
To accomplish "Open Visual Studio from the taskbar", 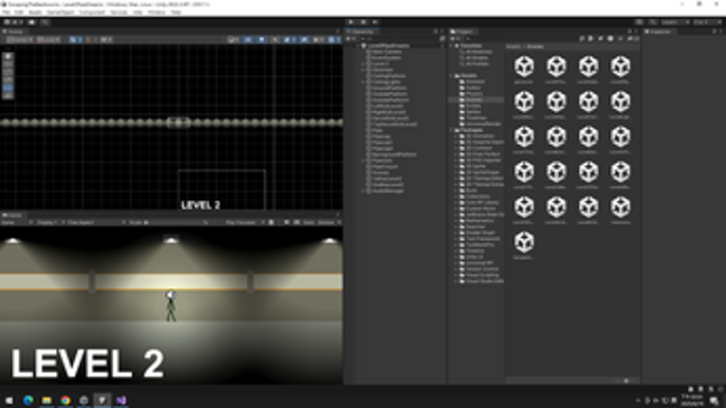I will click(121, 400).
